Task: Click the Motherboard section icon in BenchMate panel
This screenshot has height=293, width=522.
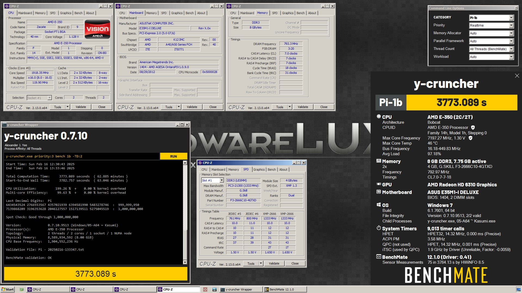Action: click(379, 192)
